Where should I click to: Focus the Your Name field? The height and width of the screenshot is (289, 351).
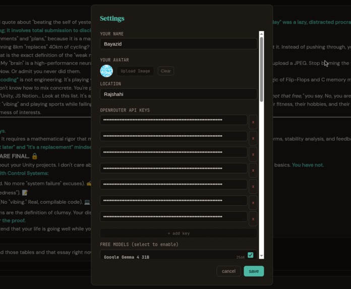pos(179,44)
